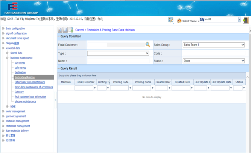Open the Type dropdown

coord(118,53)
